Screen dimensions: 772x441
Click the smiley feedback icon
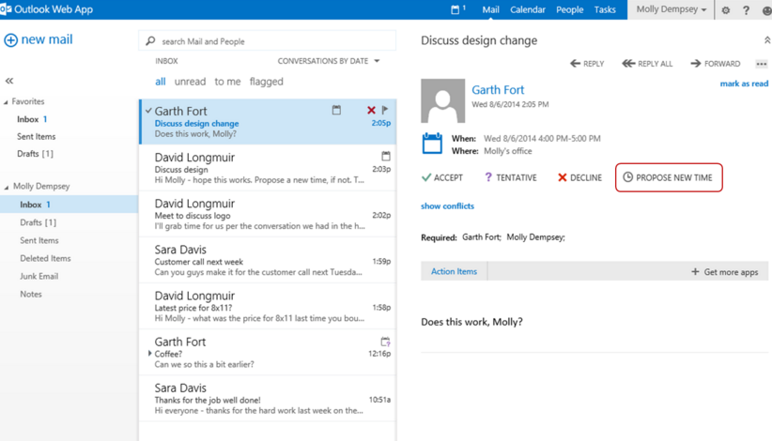click(x=766, y=10)
